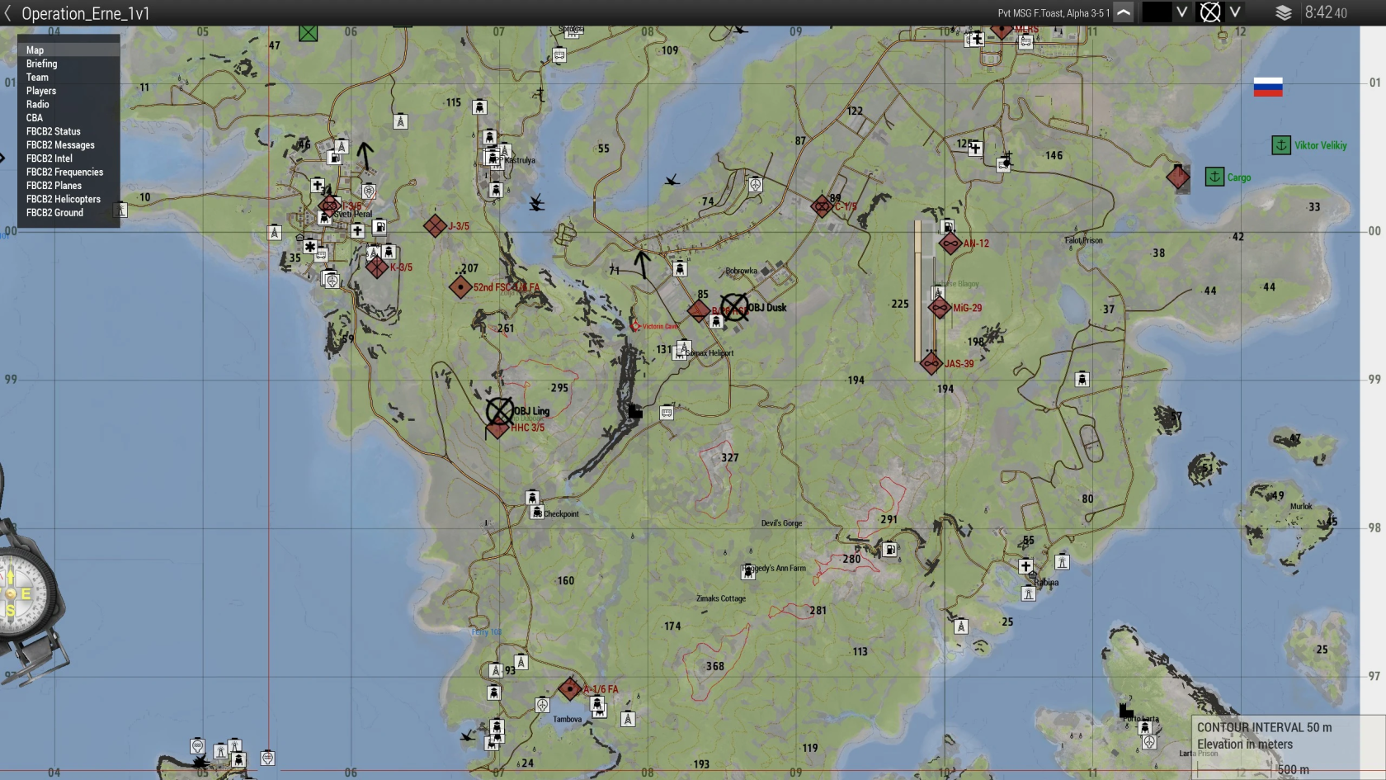This screenshot has width=1386, height=780.
Task: Open the FBCB2 Messages entry
Action: pyautogui.click(x=60, y=145)
